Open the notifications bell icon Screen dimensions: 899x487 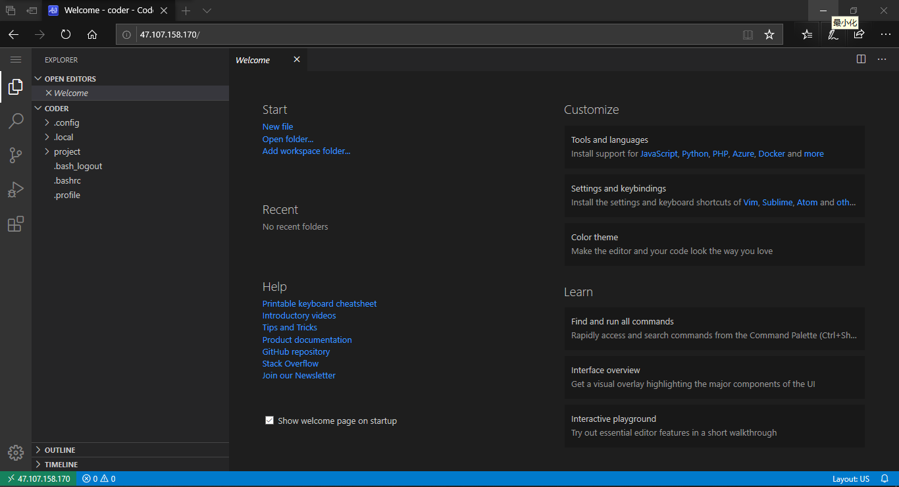click(x=885, y=478)
